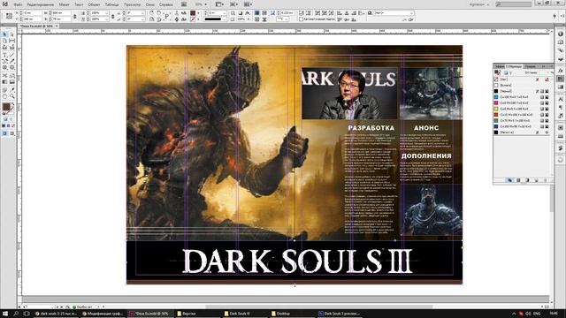Viewport: 566px width, 318px height.
Task: Open the stroke weight dropdown
Action: [224, 12]
